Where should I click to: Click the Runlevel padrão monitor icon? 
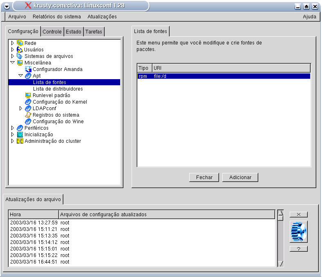[28, 95]
